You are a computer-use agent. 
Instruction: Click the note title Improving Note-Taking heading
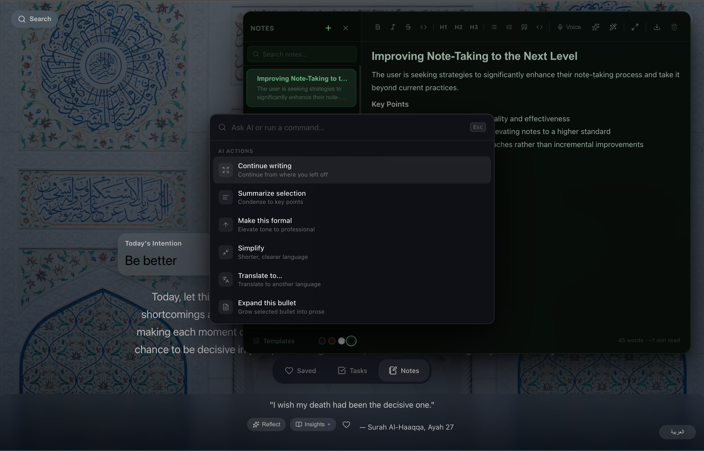click(474, 56)
